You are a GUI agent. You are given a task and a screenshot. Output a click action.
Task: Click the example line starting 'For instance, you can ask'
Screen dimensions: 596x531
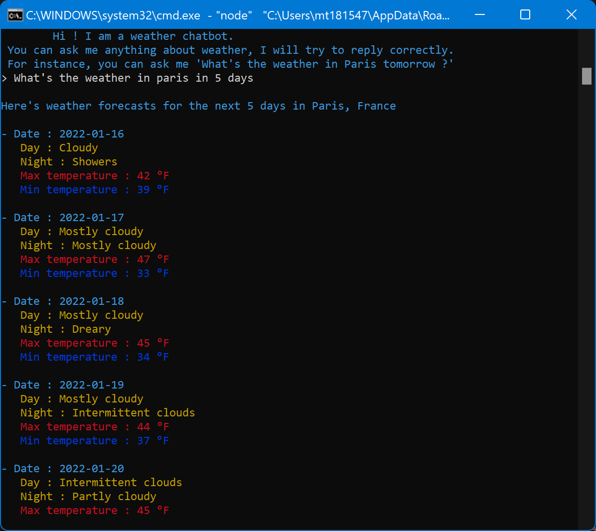(x=230, y=64)
